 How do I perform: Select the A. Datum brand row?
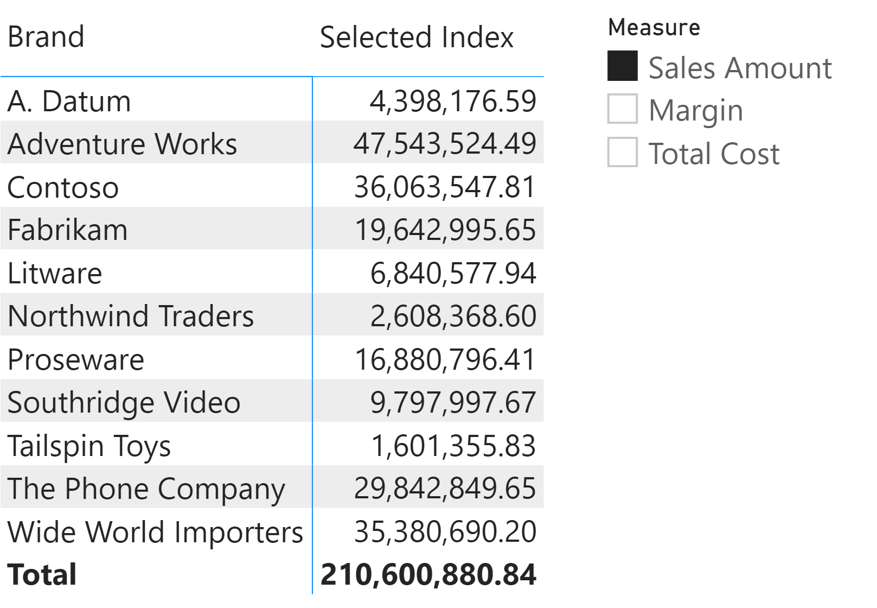click(x=272, y=101)
